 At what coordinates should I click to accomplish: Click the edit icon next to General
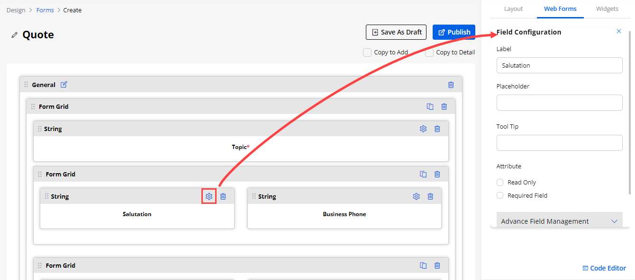click(64, 85)
